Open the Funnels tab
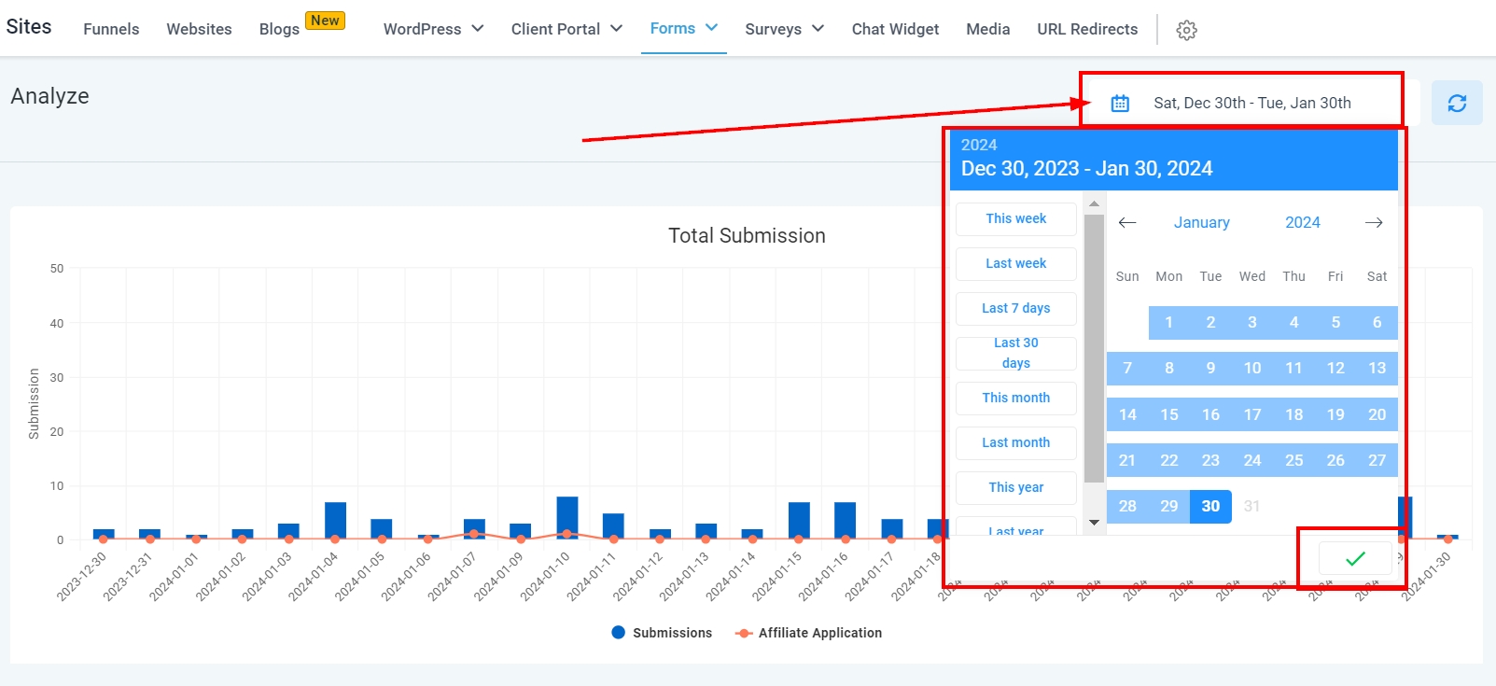The image size is (1496, 686). pyautogui.click(x=111, y=29)
